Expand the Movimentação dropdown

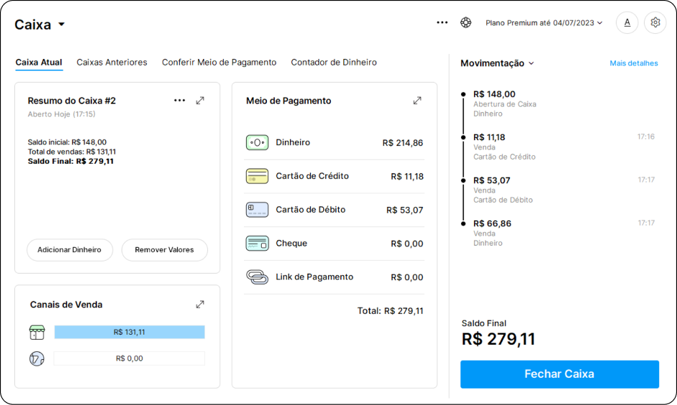pos(497,63)
